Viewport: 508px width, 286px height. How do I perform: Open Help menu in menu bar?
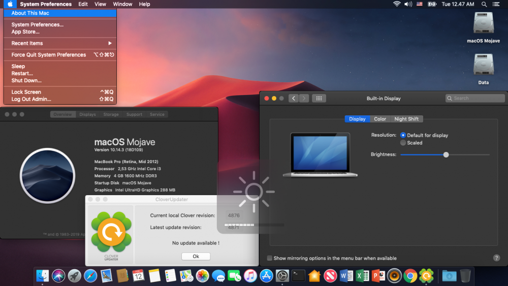[144, 4]
